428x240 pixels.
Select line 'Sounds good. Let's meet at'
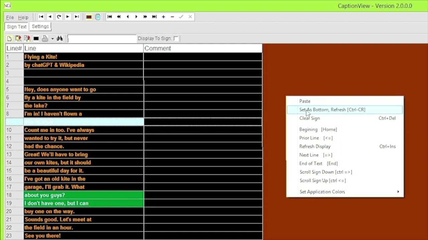(83, 219)
